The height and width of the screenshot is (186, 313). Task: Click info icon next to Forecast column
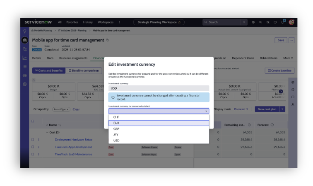[x=272, y=125]
